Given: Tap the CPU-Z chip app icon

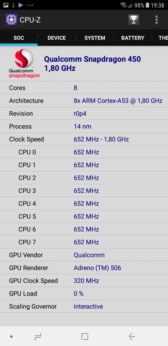Looking at the screenshot, I should pyautogui.click(x=12, y=20).
